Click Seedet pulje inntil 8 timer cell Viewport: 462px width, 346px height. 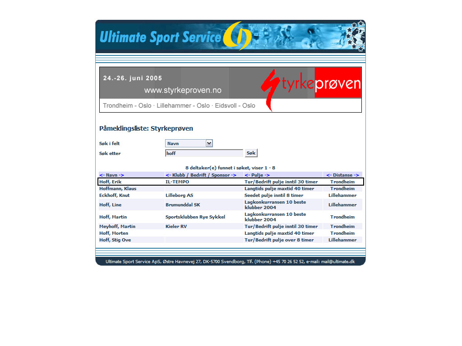click(274, 196)
